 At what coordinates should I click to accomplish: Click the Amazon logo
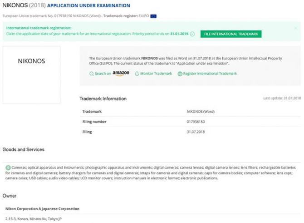pos(121,74)
